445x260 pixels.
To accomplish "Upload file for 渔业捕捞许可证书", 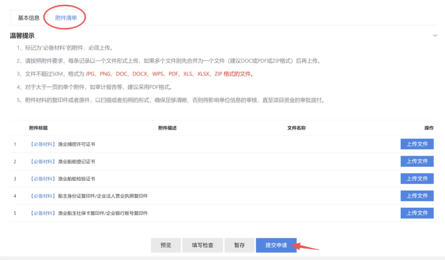I will pyautogui.click(x=417, y=144).
